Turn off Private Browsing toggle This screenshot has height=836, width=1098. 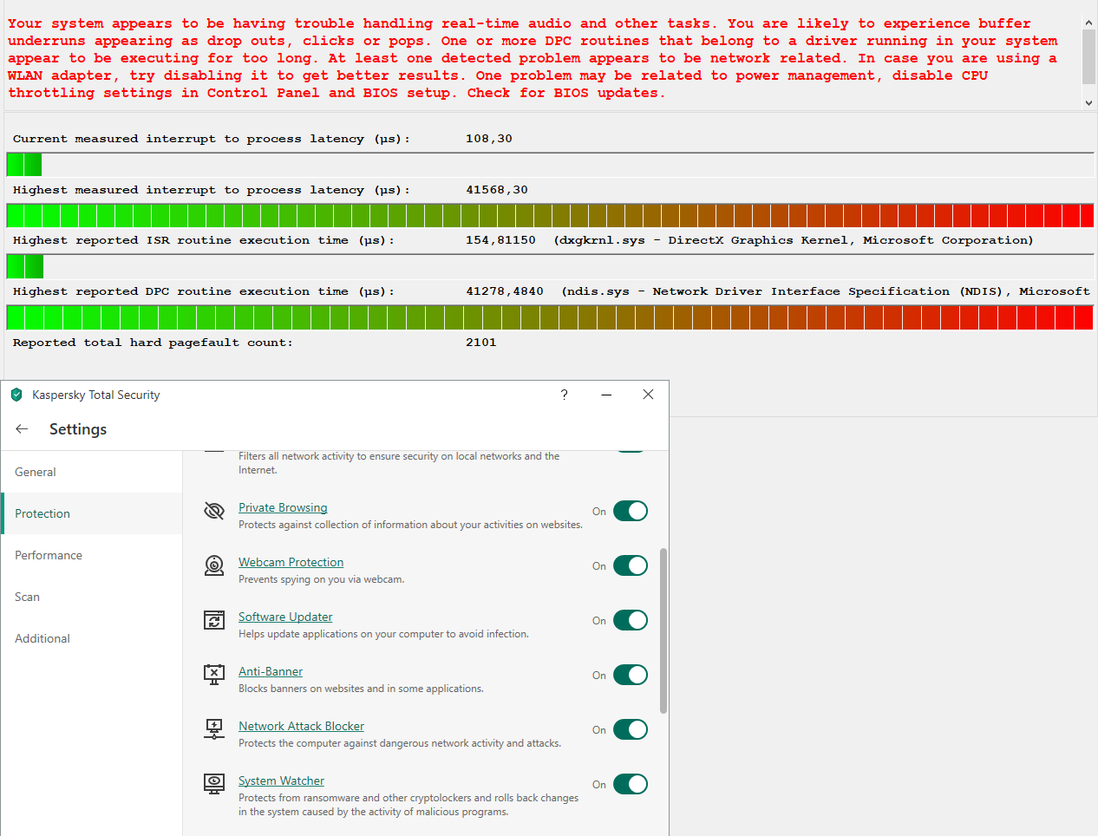click(631, 511)
